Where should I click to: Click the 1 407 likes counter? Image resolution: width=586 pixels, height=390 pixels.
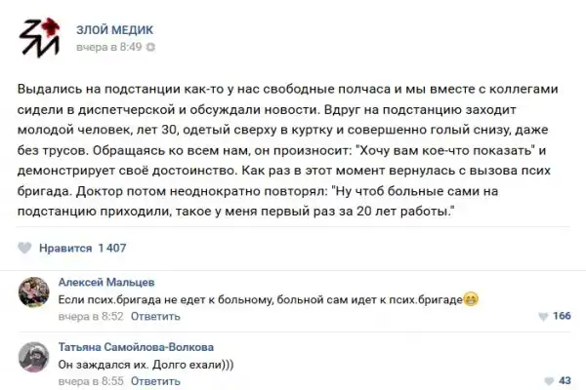coord(111,248)
